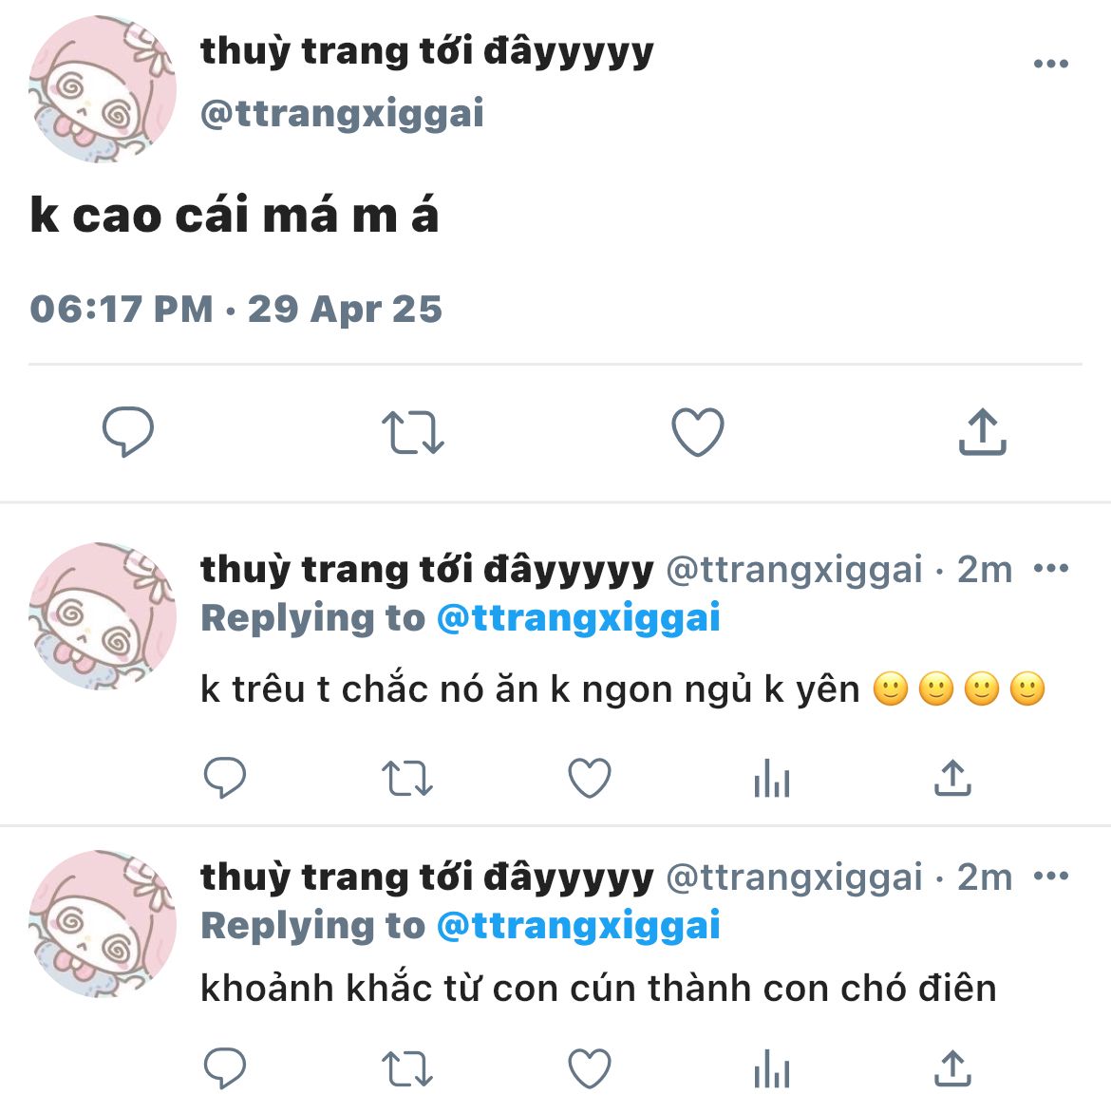
Task: Open the @ttrangxiggai mention link in the last reply
Action: (578, 926)
